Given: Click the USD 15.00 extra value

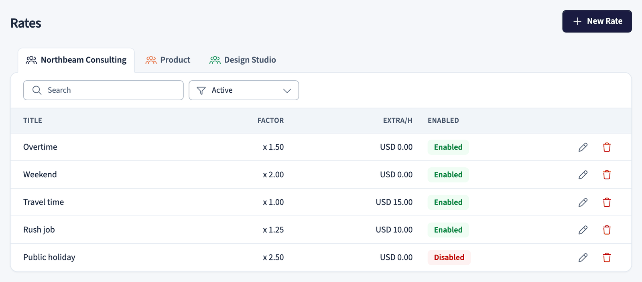Looking at the screenshot, I should 394,202.
